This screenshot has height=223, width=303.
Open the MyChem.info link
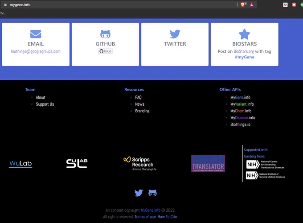click(x=241, y=111)
